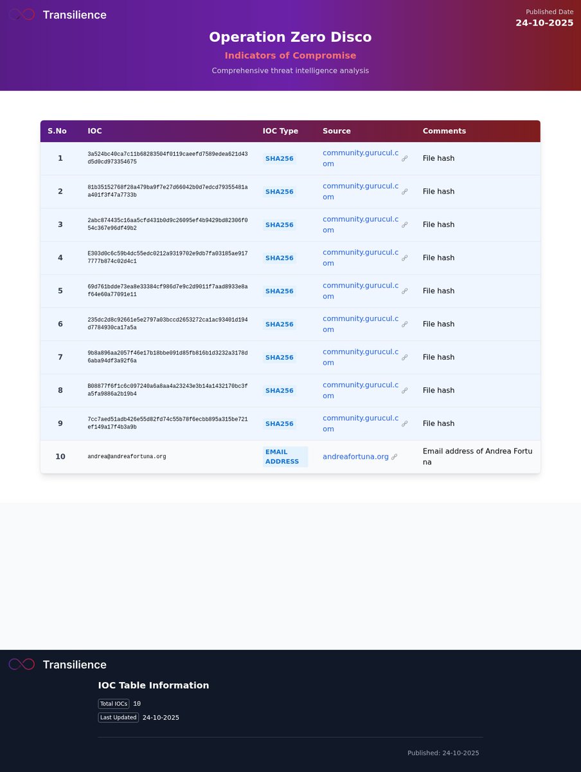Select the hash starting with B08877f6f1c6
The height and width of the screenshot is (772, 581).
tap(168, 391)
